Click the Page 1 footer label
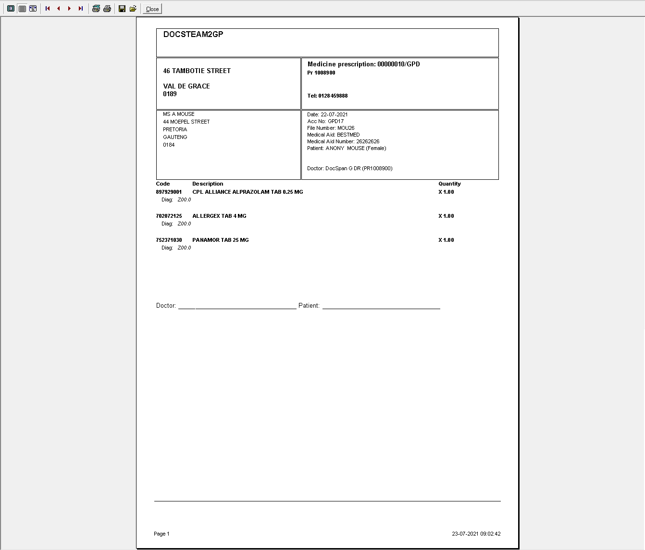The height and width of the screenshot is (550, 645). click(x=161, y=534)
